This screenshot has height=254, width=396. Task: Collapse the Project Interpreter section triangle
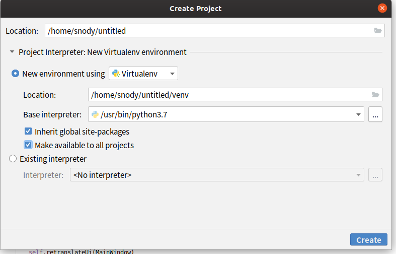coord(12,52)
